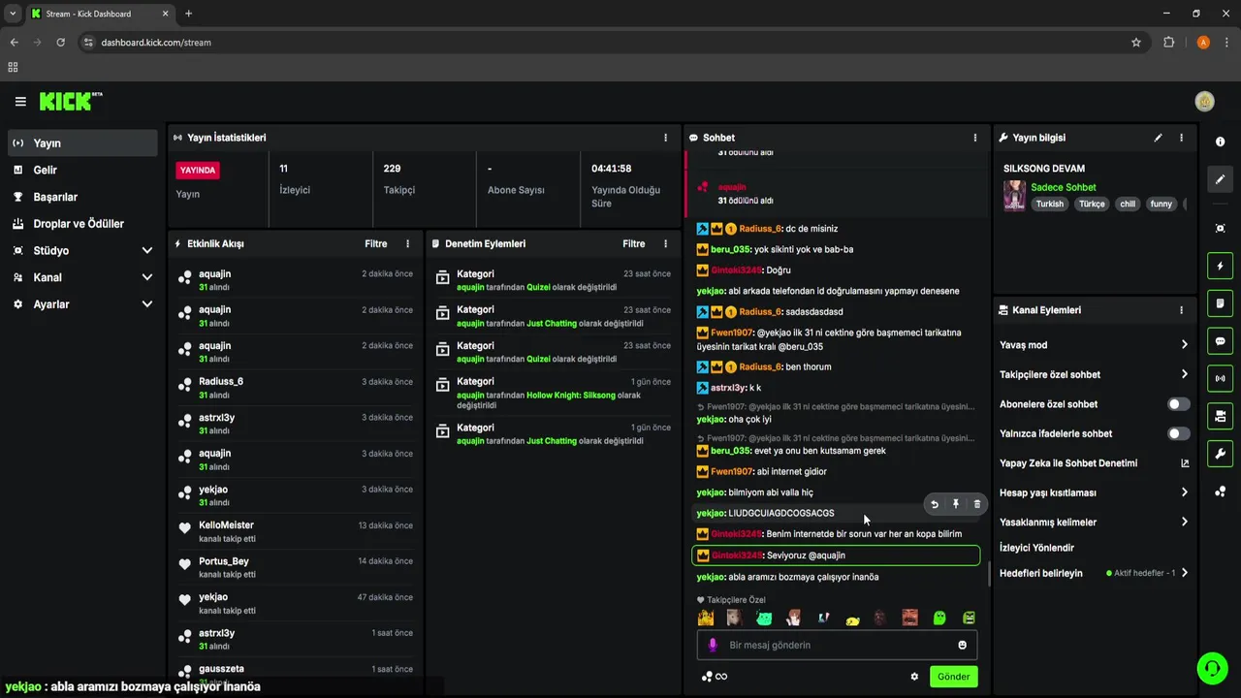Pin the hovered chat message
Viewport: 1241px width, 698px height.
tap(956, 504)
